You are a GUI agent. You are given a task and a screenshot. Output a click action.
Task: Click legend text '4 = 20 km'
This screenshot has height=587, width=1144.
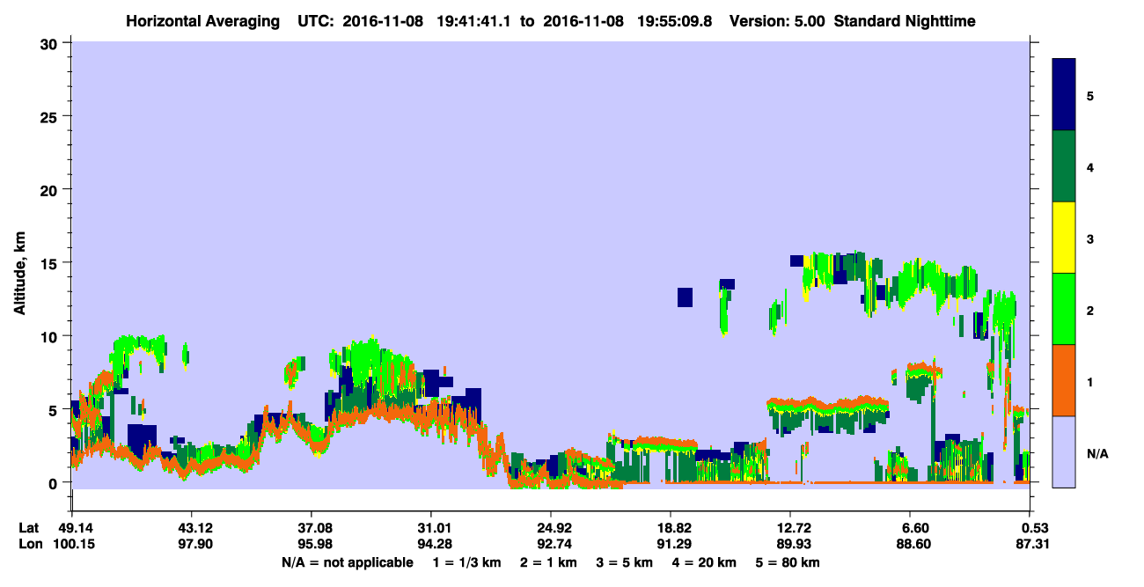[x=705, y=562]
